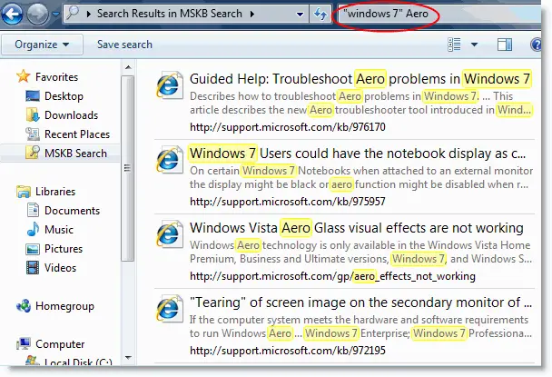Click the Recent Places icon

pyautogui.click(x=33, y=134)
